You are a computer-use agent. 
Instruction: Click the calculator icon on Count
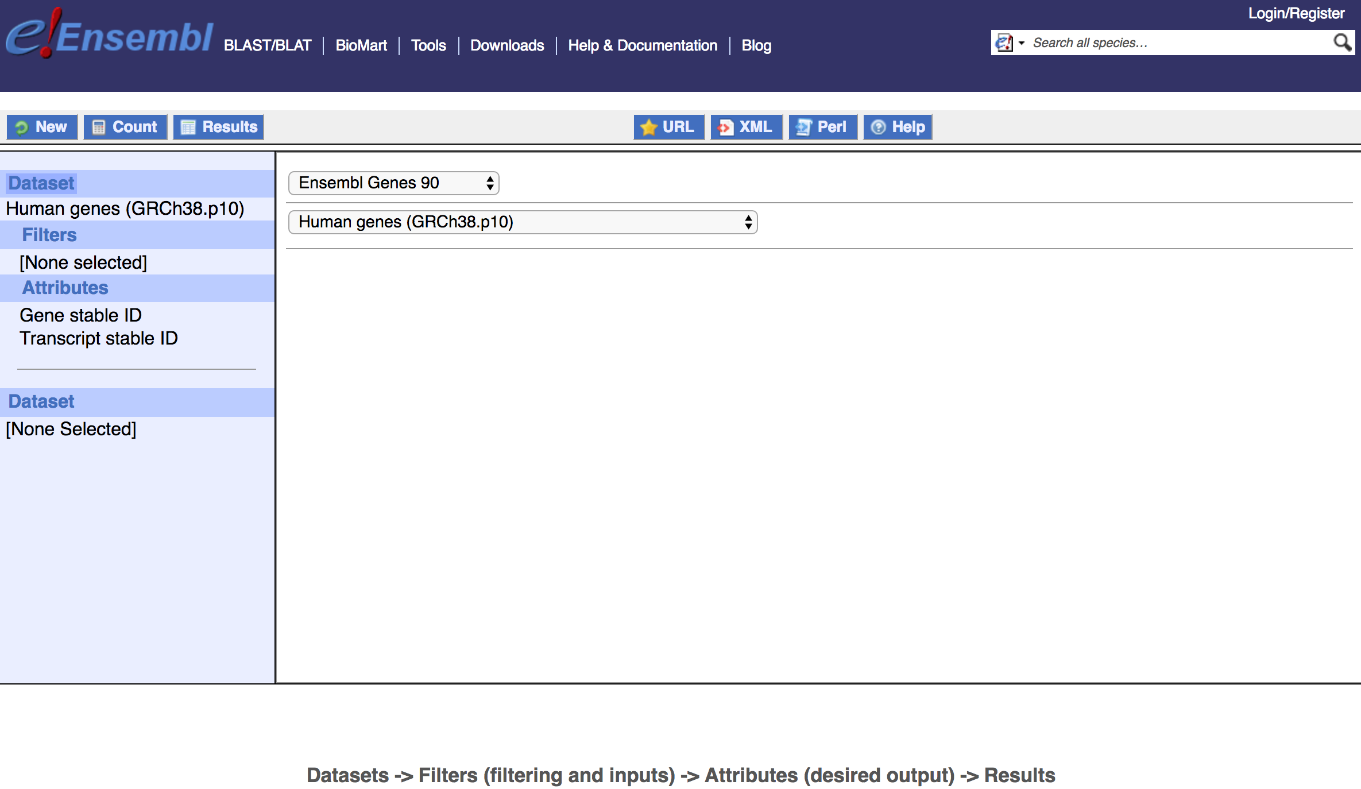pyautogui.click(x=99, y=127)
